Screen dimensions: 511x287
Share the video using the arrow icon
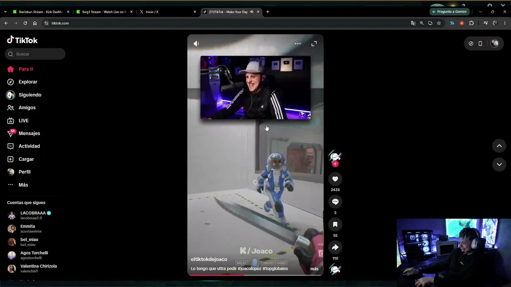pyautogui.click(x=335, y=248)
